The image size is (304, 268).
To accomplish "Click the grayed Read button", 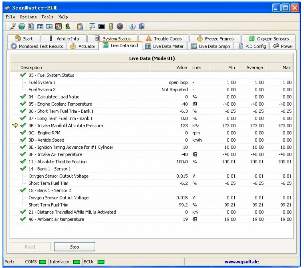I will (30, 247).
